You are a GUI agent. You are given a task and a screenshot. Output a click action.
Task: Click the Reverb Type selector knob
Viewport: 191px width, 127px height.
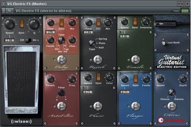pos(92,43)
